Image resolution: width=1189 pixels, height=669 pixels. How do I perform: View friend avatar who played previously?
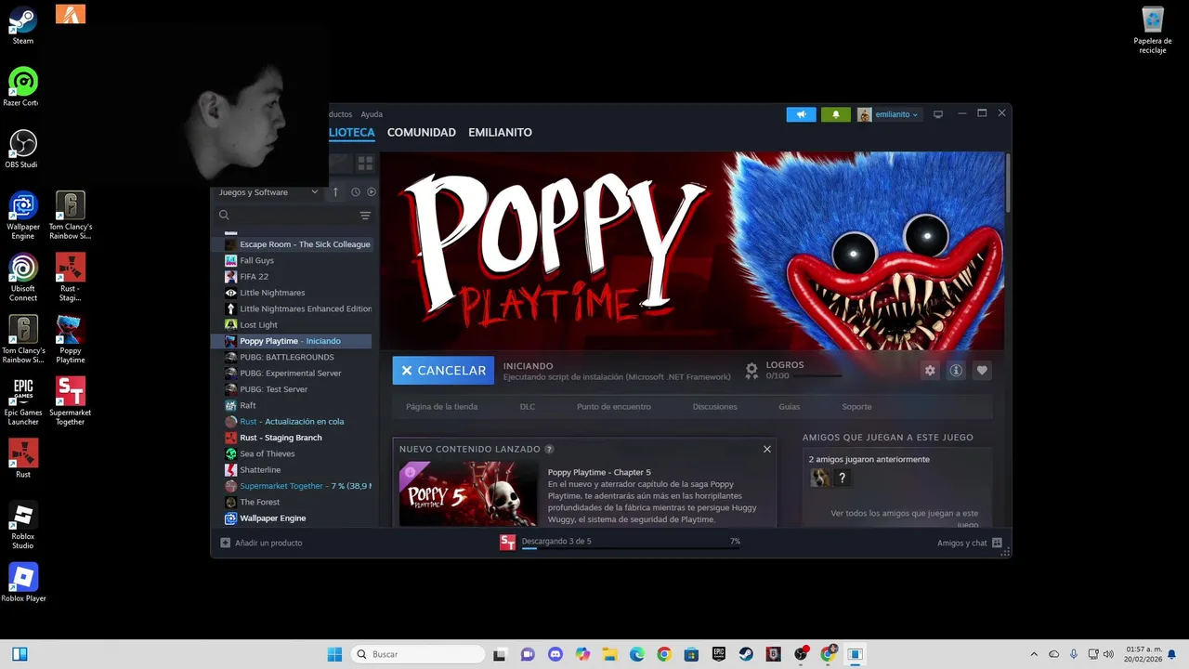[x=820, y=478]
